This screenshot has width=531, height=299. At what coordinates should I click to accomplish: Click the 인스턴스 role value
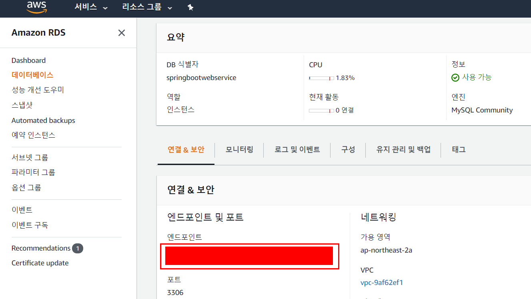[x=180, y=110]
